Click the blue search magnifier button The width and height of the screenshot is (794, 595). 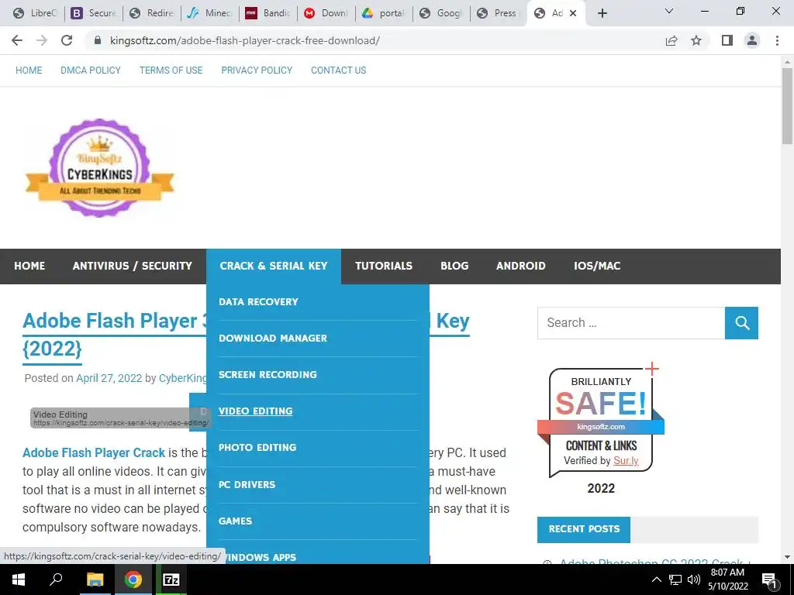pyautogui.click(x=742, y=323)
